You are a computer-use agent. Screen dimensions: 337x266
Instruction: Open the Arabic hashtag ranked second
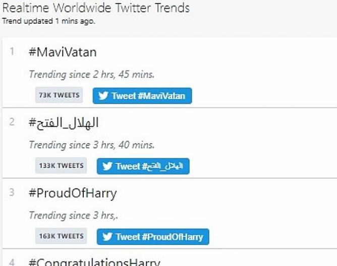point(64,123)
